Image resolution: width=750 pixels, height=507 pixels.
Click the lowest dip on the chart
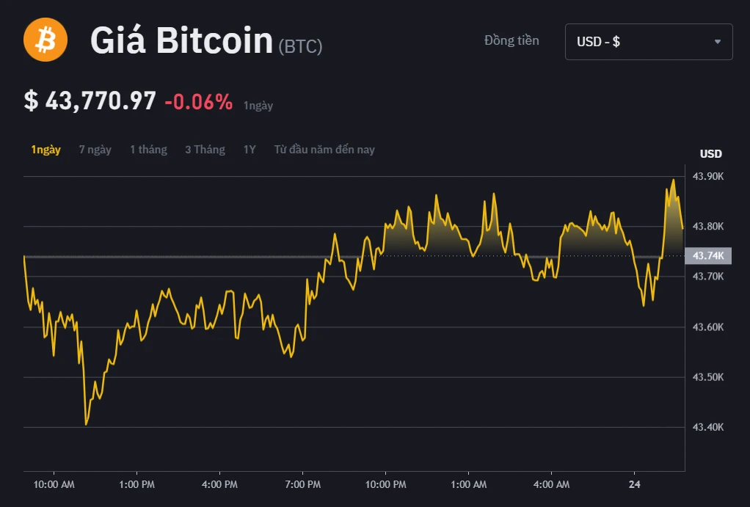[x=86, y=424]
